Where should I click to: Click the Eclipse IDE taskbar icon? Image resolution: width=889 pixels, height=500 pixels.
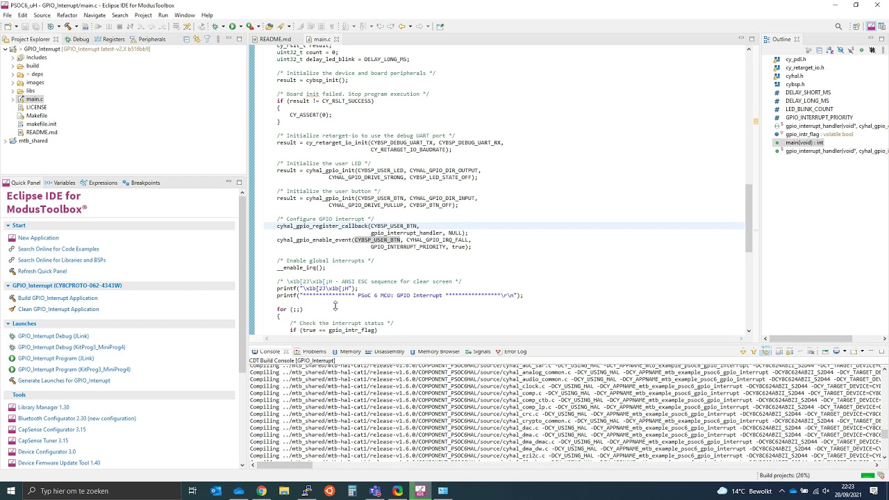coord(420,491)
